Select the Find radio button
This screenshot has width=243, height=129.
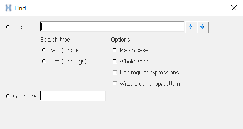pyautogui.click(x=8, y=27)
